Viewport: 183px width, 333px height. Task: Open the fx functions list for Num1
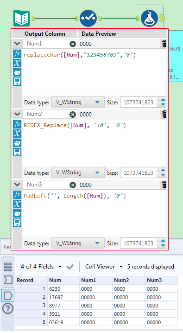(x=17, y=54)
